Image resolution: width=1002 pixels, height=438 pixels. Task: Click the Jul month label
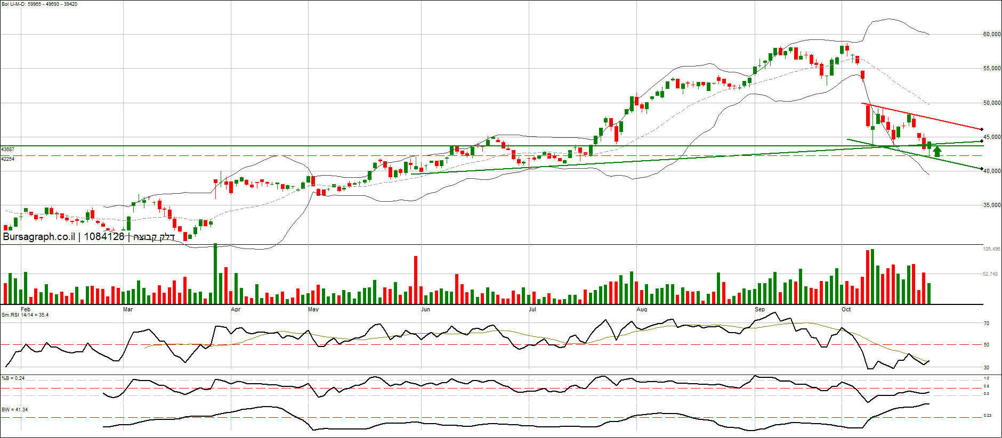coord(532,309)
